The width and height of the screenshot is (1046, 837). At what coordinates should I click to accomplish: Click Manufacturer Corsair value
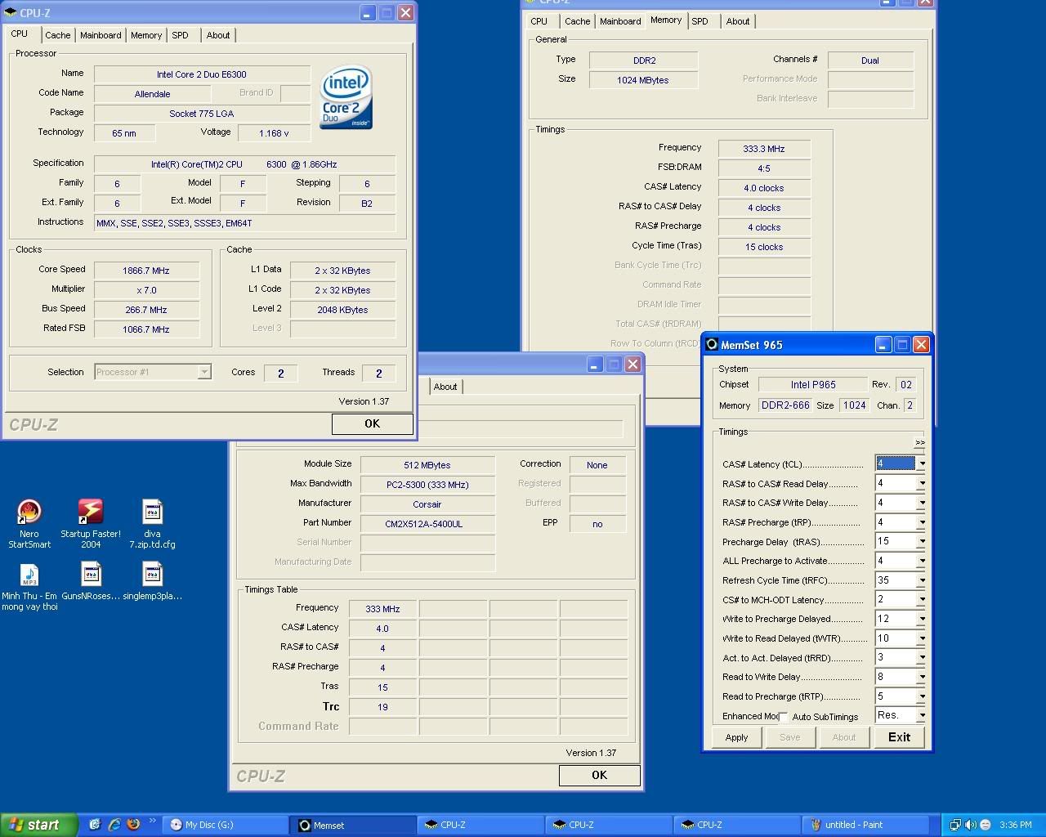tap(427, 504)
